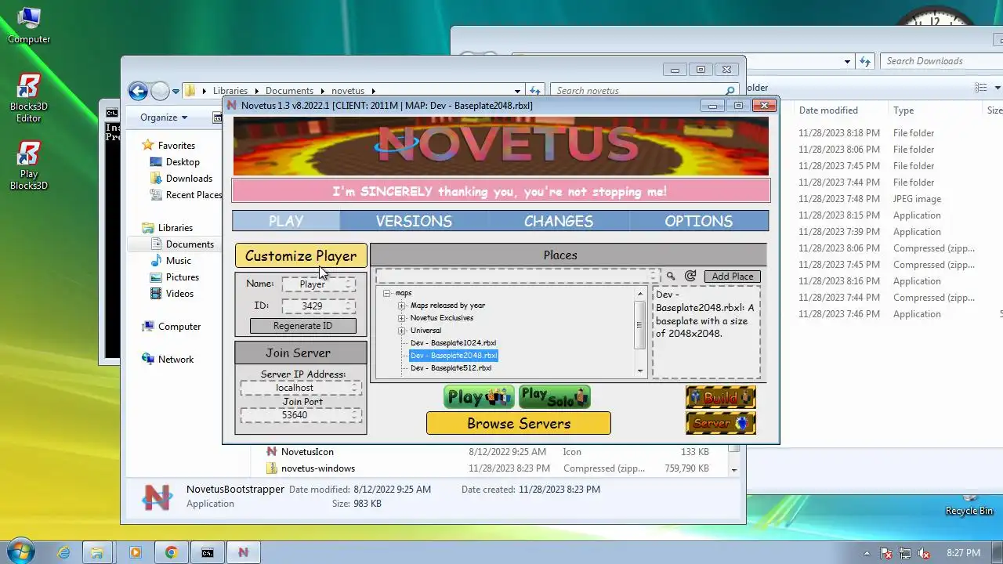Click the Browse Servers button
The height and width of the screenshot is (564, 1003).
(519, 423)
